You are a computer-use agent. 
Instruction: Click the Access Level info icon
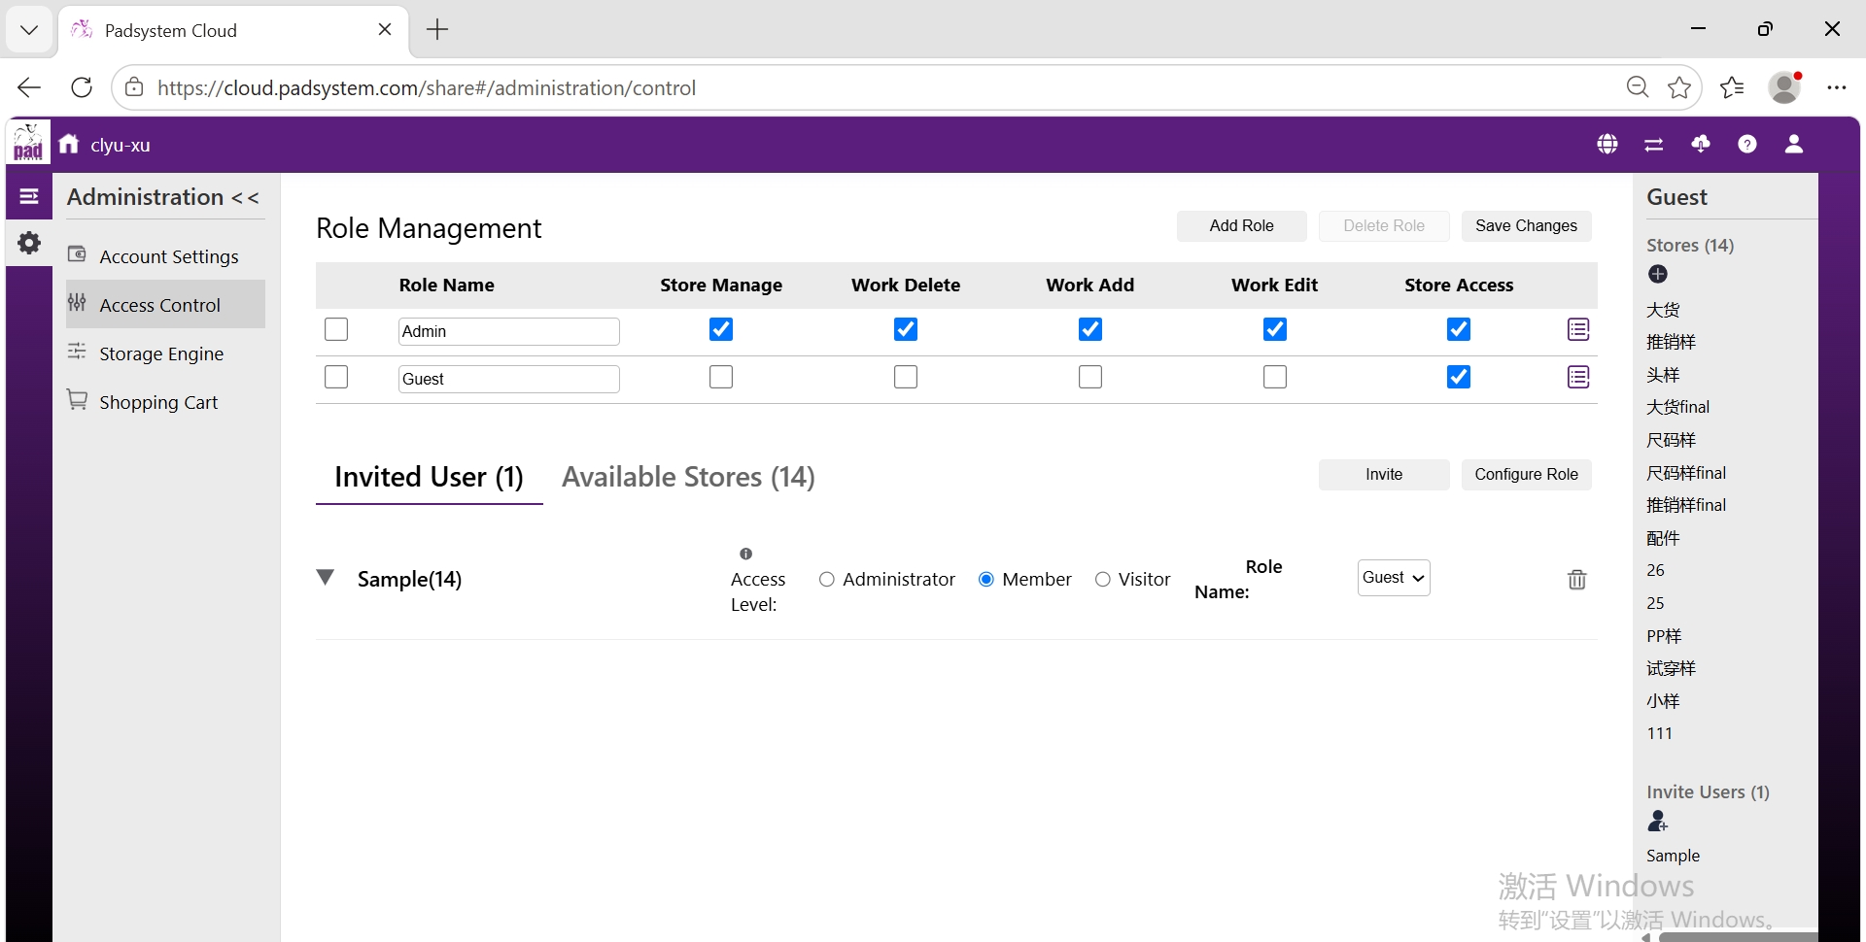(746, 554)
